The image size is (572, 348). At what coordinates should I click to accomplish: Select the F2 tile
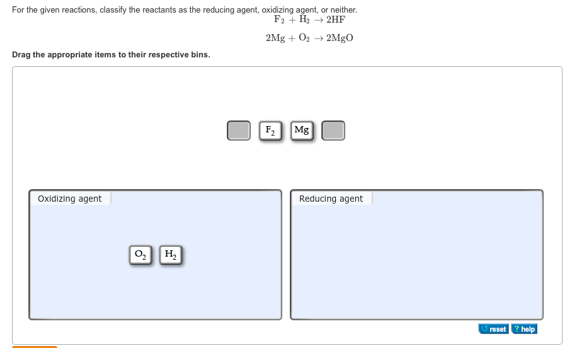[x=270, y=130]
